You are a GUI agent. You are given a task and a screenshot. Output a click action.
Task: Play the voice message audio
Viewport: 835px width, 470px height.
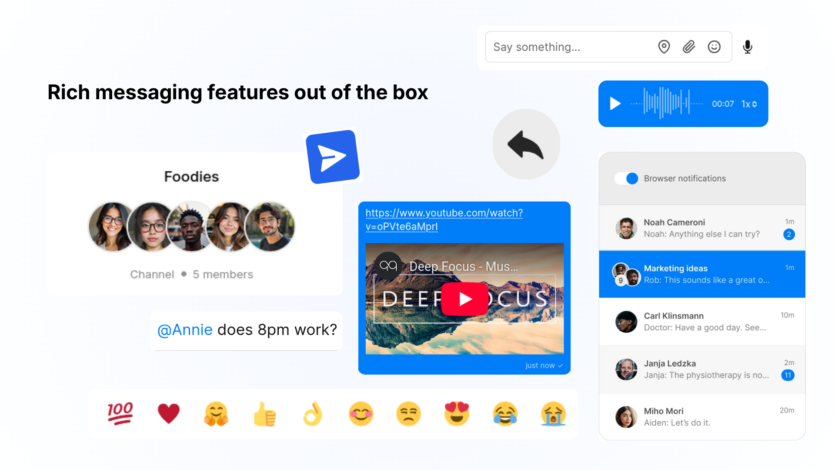click(615, 104)
